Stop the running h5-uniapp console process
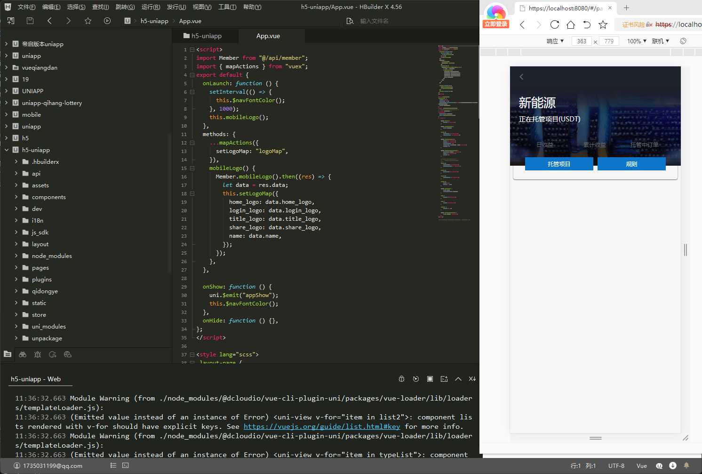 tap(430, 379)
